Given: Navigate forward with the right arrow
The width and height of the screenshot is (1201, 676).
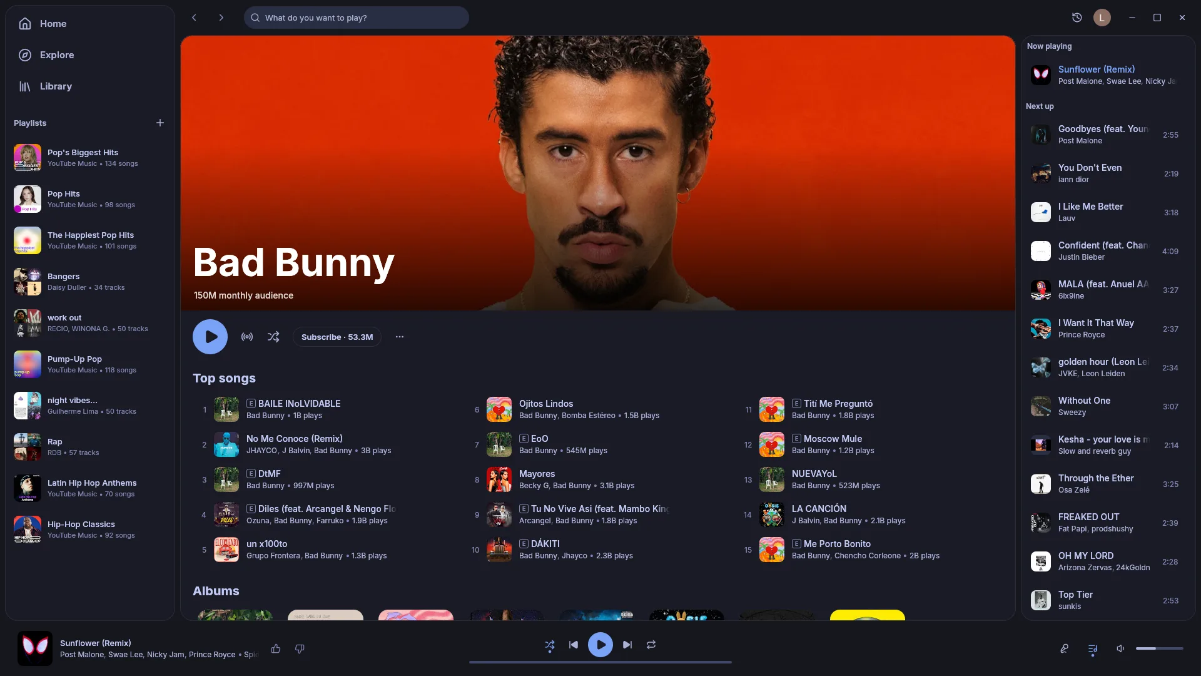Looking at the screenshot, I should click(221, 18).
